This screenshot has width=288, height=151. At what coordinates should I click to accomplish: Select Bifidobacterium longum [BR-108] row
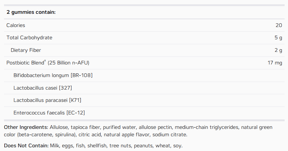click(x=144, y=75)
